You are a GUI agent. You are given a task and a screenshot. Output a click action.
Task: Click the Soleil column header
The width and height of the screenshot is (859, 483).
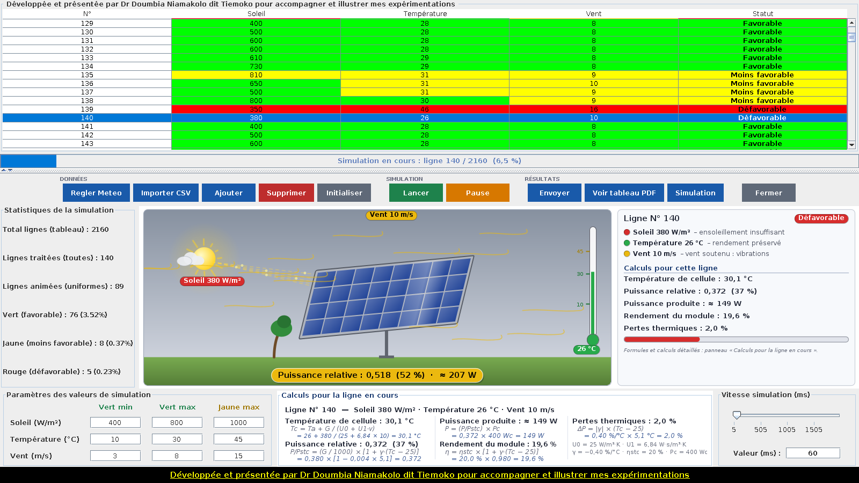[256, 14]
